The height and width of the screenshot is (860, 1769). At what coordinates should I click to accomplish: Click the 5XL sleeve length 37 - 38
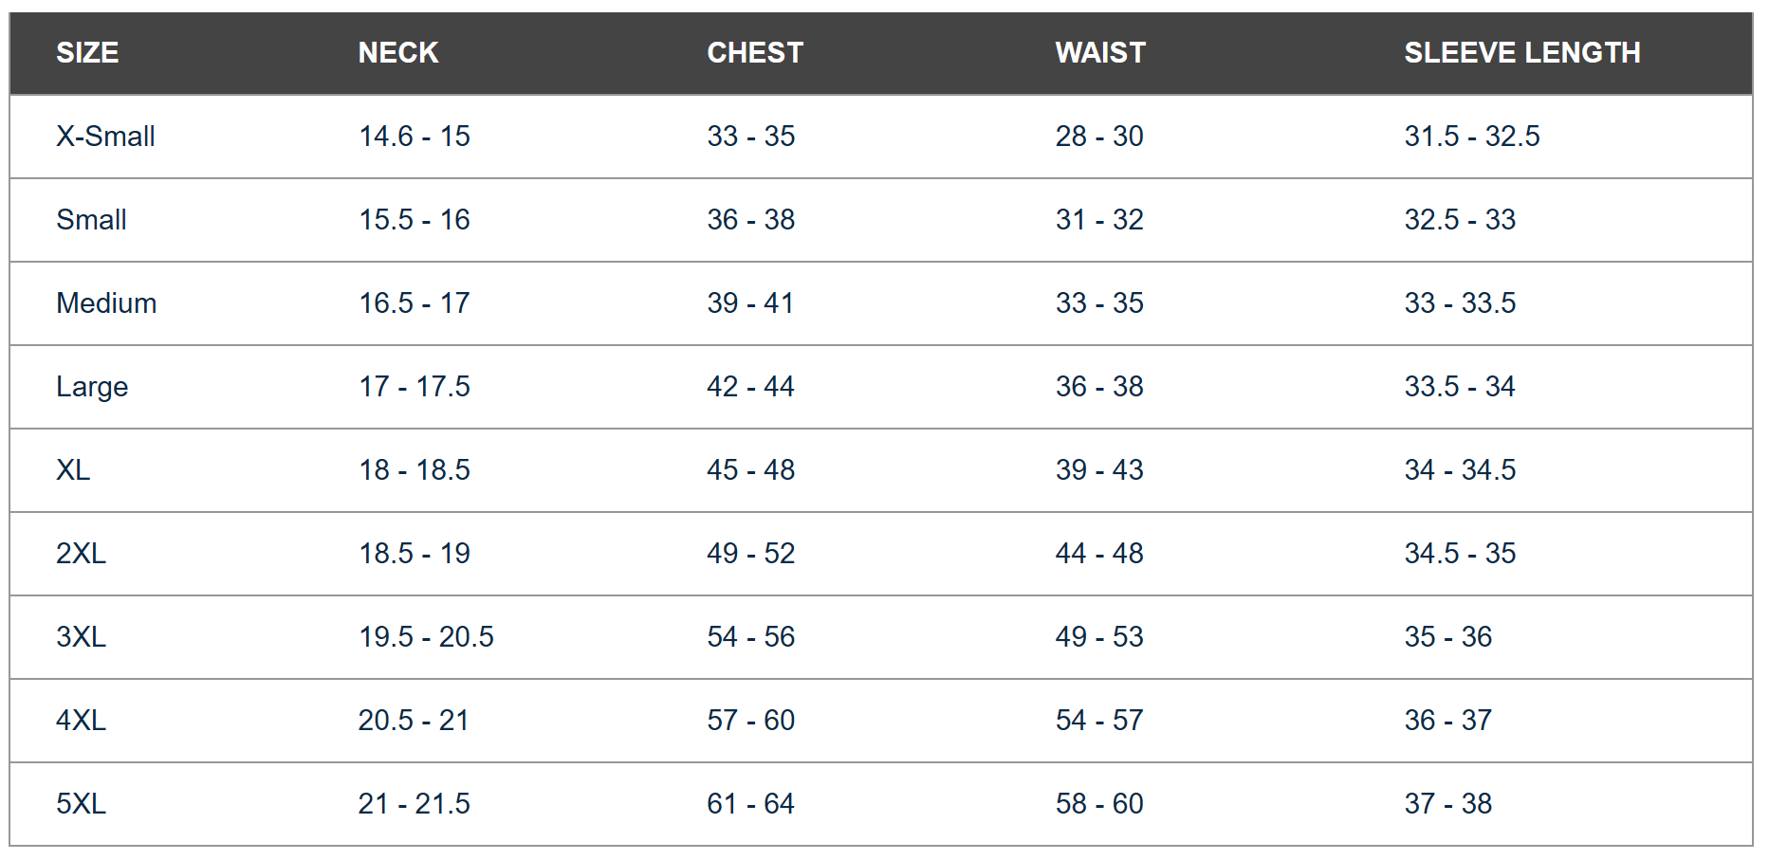1448,804
